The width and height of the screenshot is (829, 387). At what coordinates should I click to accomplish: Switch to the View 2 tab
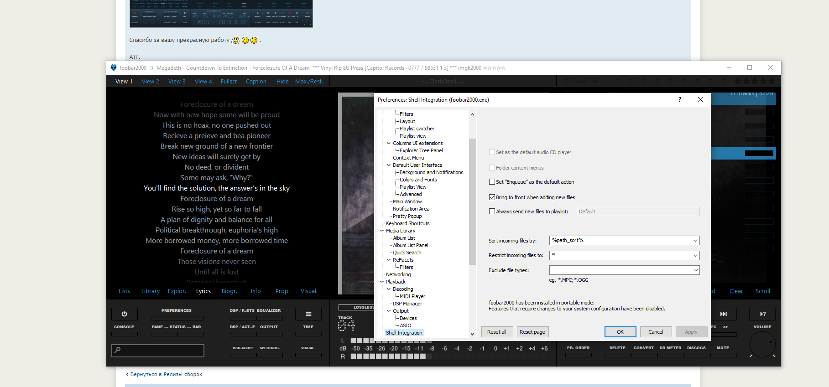(150, 82)
